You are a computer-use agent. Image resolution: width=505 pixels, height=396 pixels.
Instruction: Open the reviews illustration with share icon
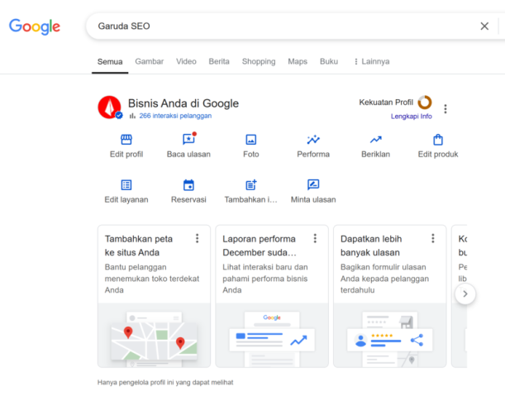tap(389, 335)
